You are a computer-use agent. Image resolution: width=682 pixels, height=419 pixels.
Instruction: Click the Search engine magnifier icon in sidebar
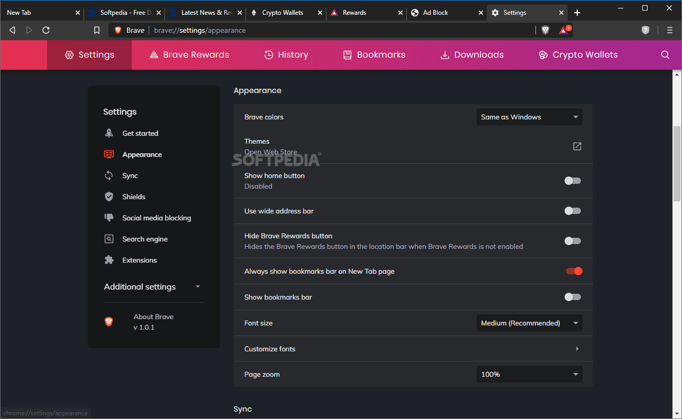(x=109, y=239)
